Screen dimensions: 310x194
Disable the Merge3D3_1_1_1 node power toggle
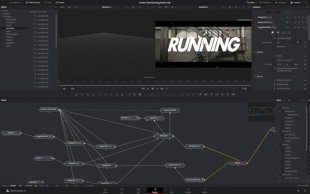pos(256,17)
